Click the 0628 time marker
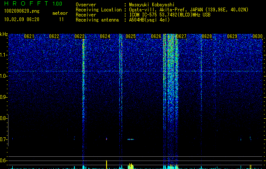 point(207,36)
